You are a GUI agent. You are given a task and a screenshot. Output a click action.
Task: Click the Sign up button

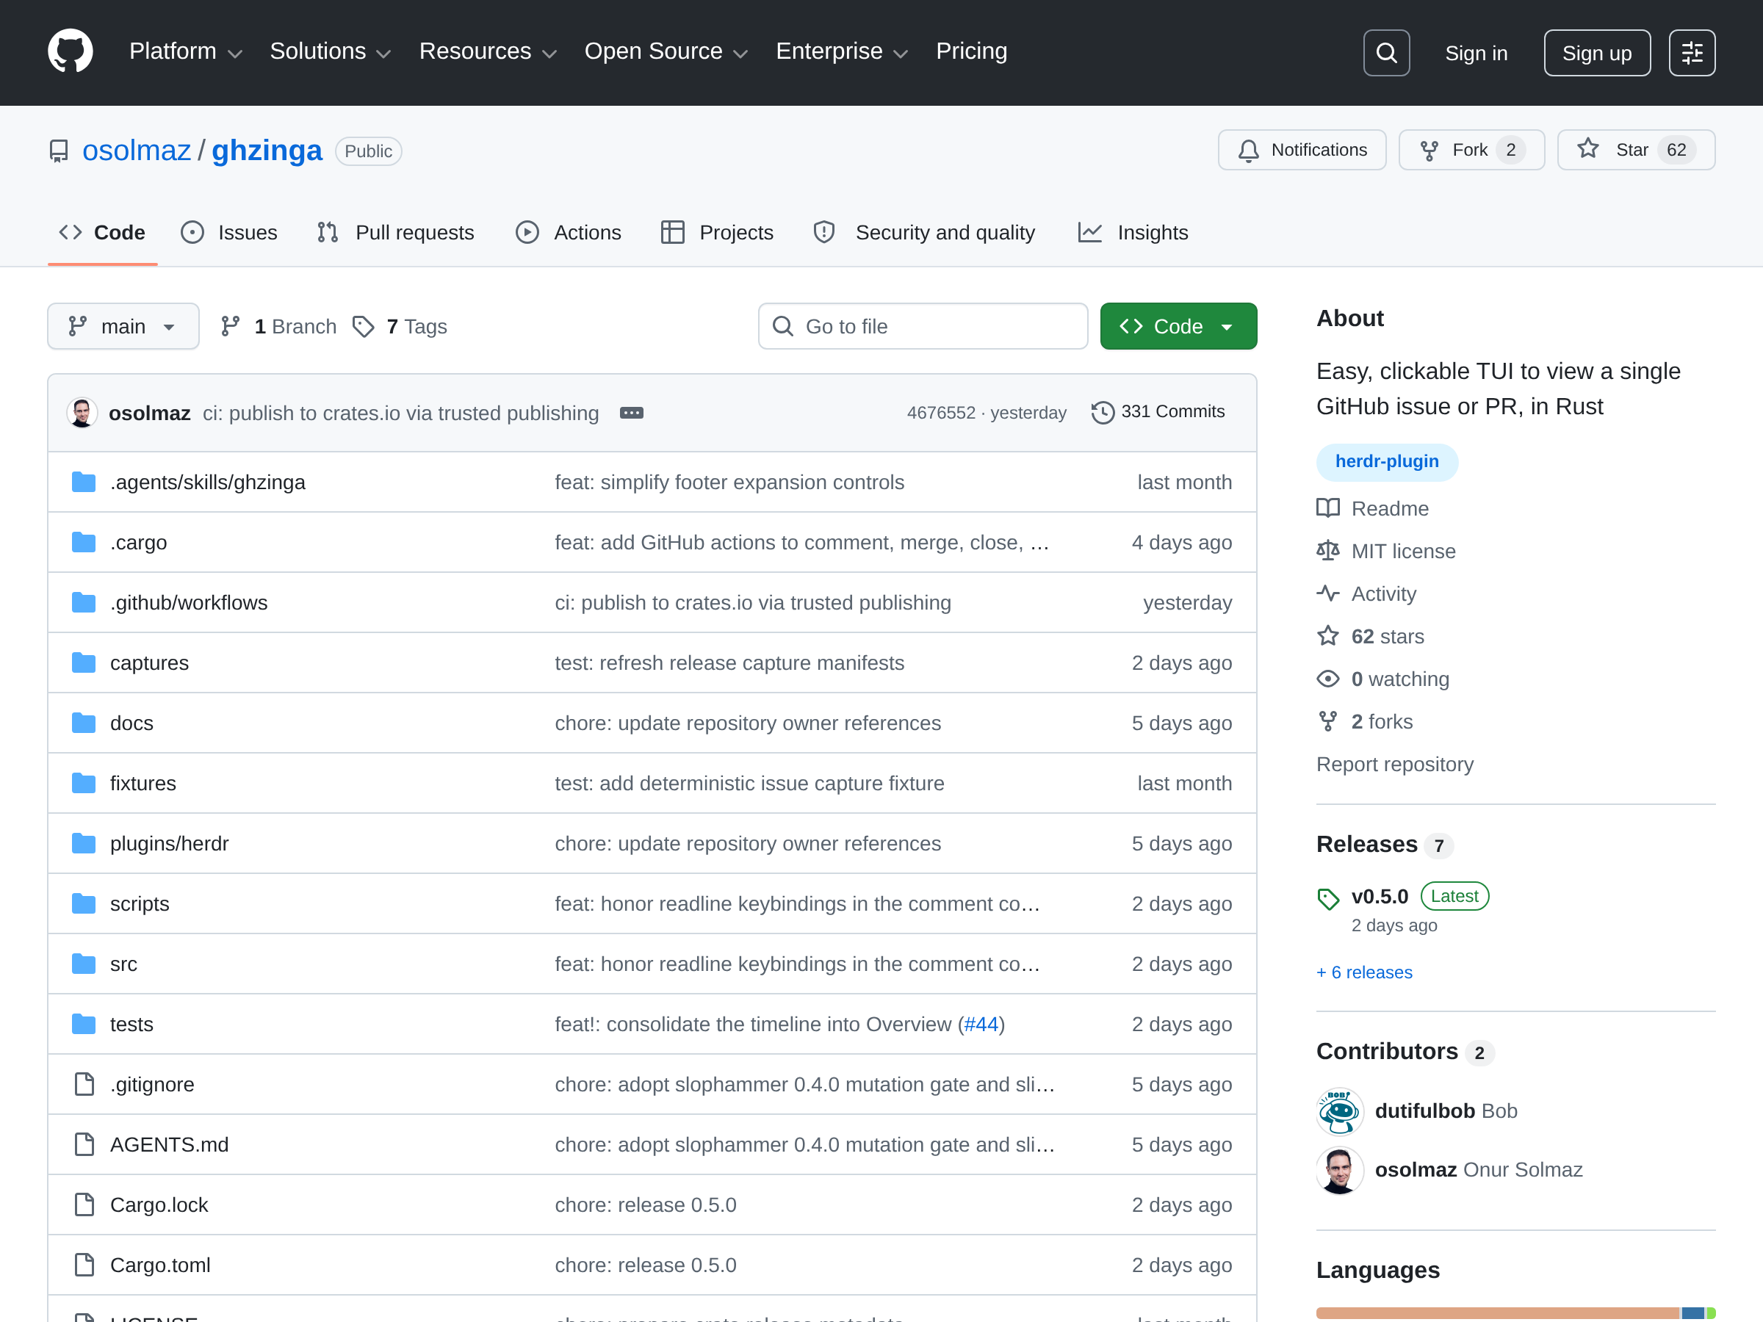[x=1596, y=53]
